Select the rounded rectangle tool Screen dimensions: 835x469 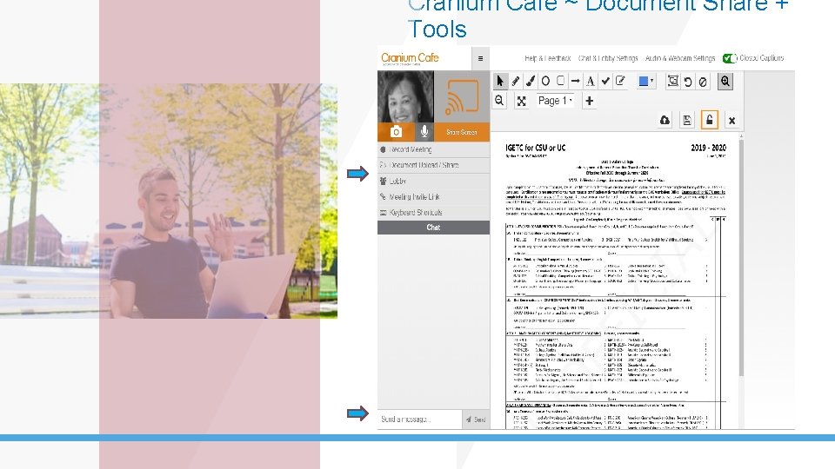tap(561, 81)
